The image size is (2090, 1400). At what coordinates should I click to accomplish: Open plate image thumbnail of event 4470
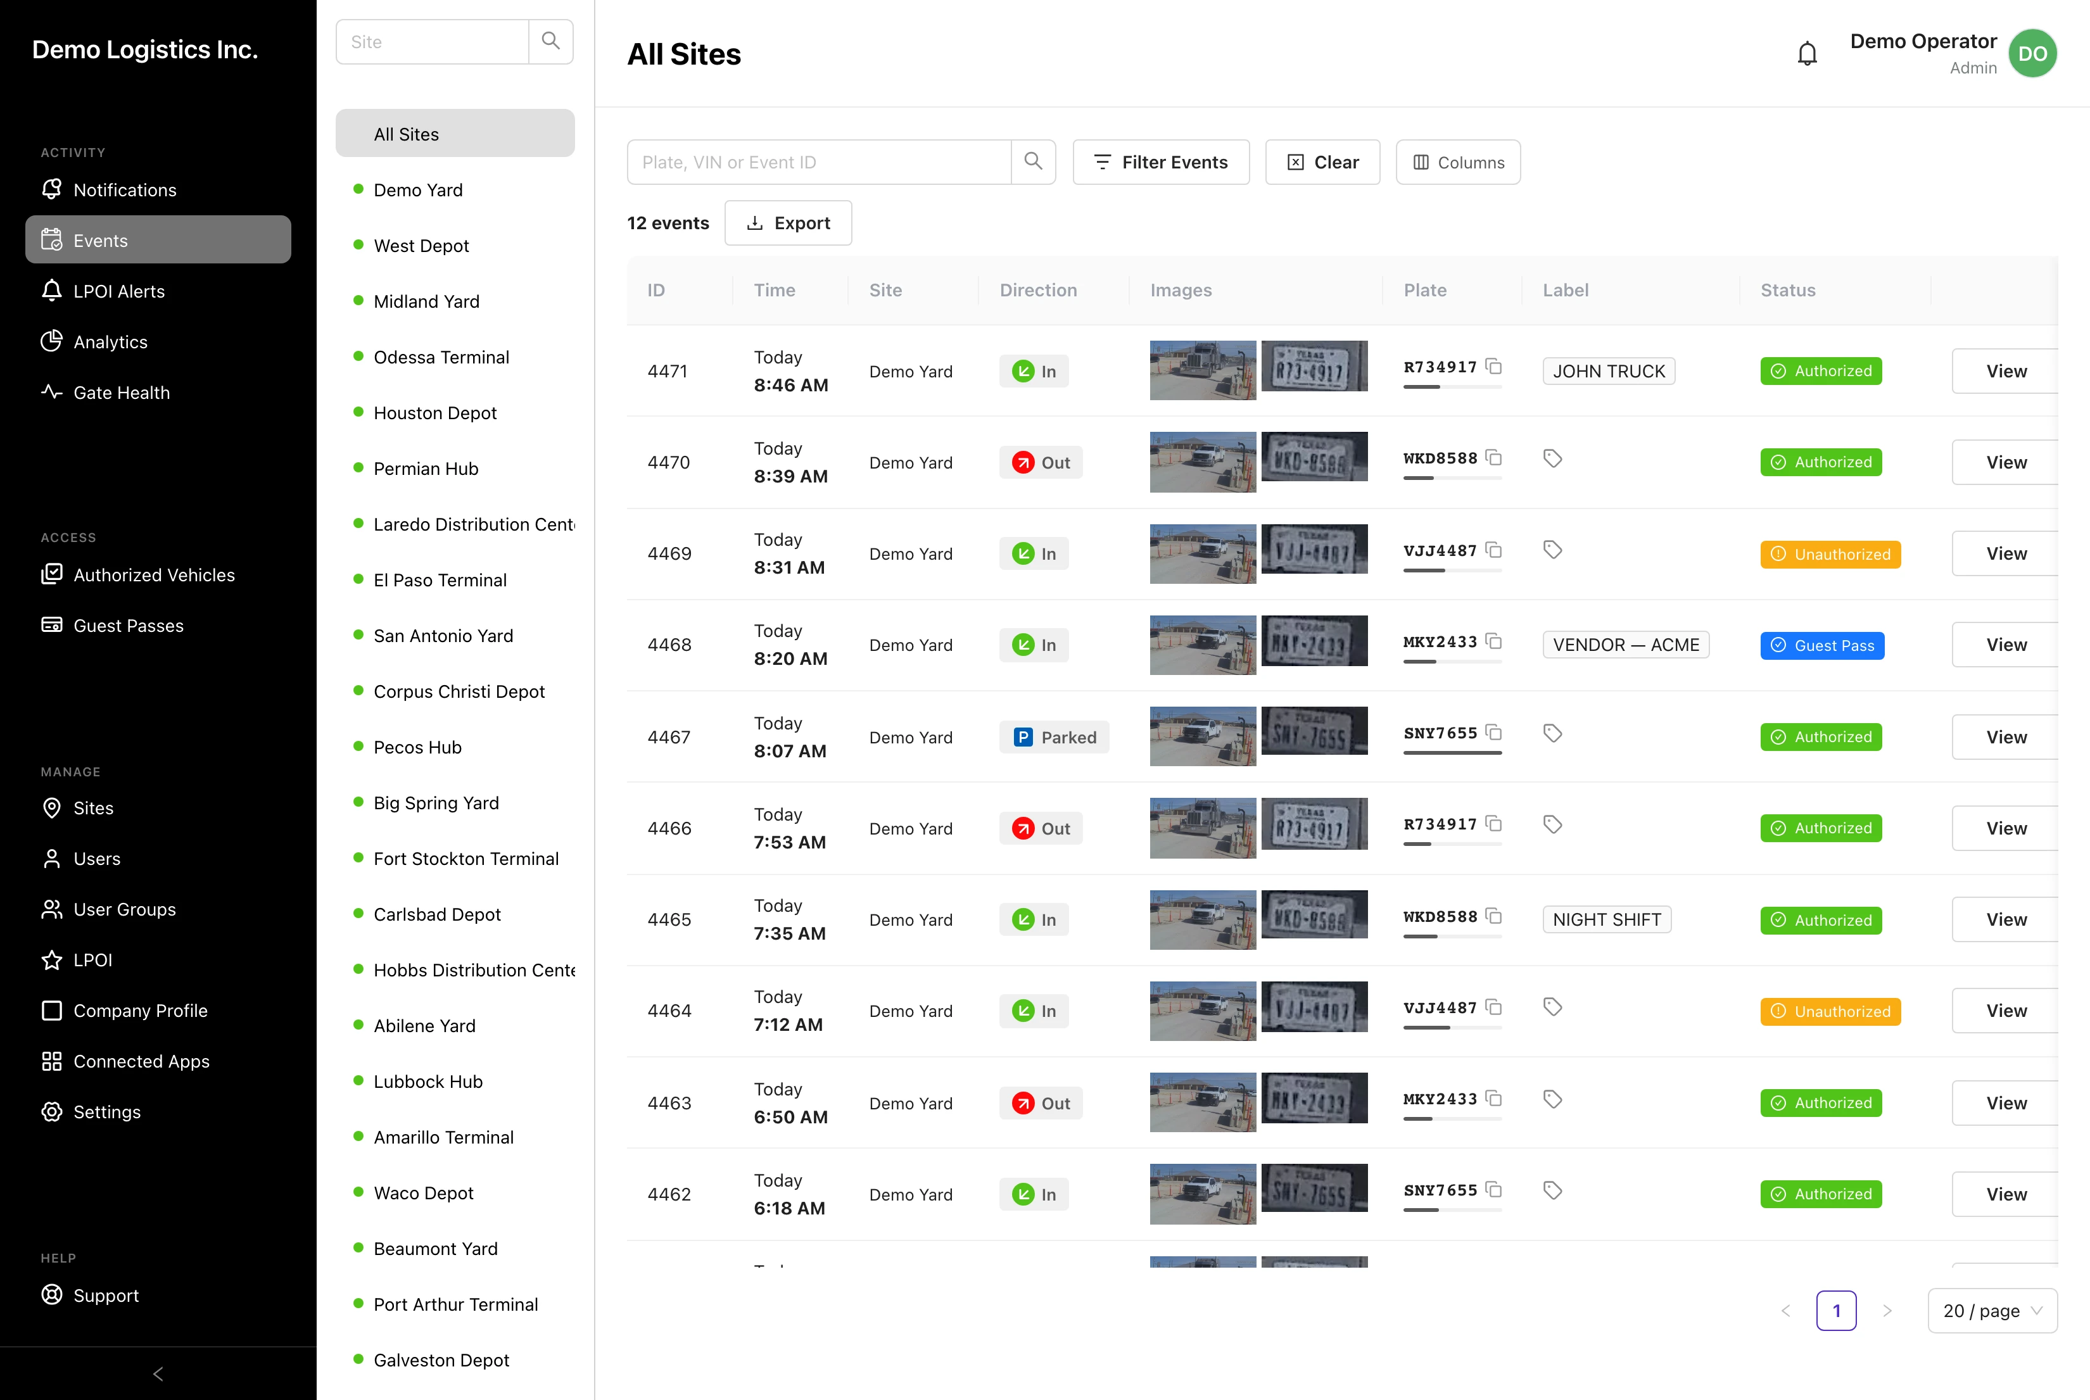[1314, 457]
